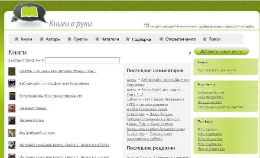Image resolution: width=260 pixels, height=158 pixels.
Task: Open Мои рецензии profile link
Action: [x=210, y=139]
